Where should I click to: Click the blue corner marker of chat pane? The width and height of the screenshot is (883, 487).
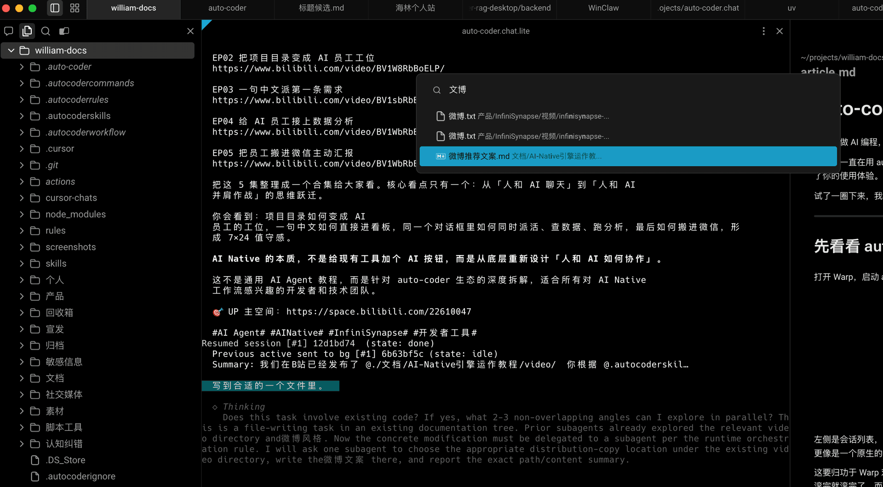(206, 24)
